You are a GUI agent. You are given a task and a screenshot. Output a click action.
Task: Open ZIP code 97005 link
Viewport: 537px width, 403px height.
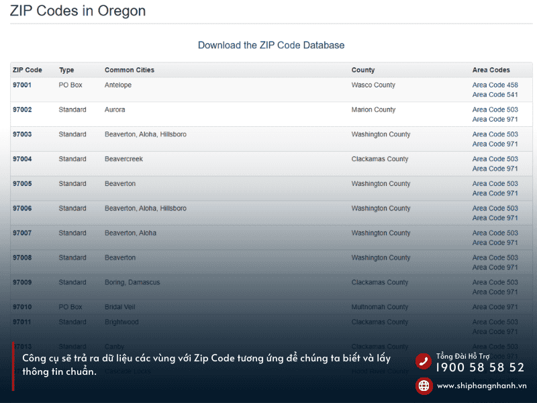click(x=22, y=184)
